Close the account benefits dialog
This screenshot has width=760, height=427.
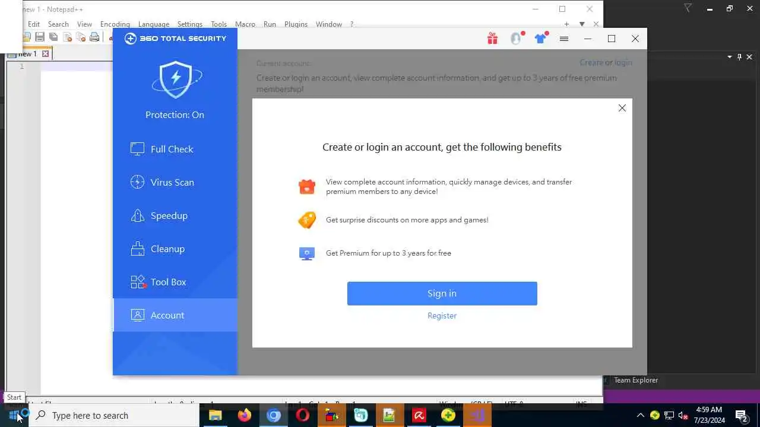pos(622,108)
